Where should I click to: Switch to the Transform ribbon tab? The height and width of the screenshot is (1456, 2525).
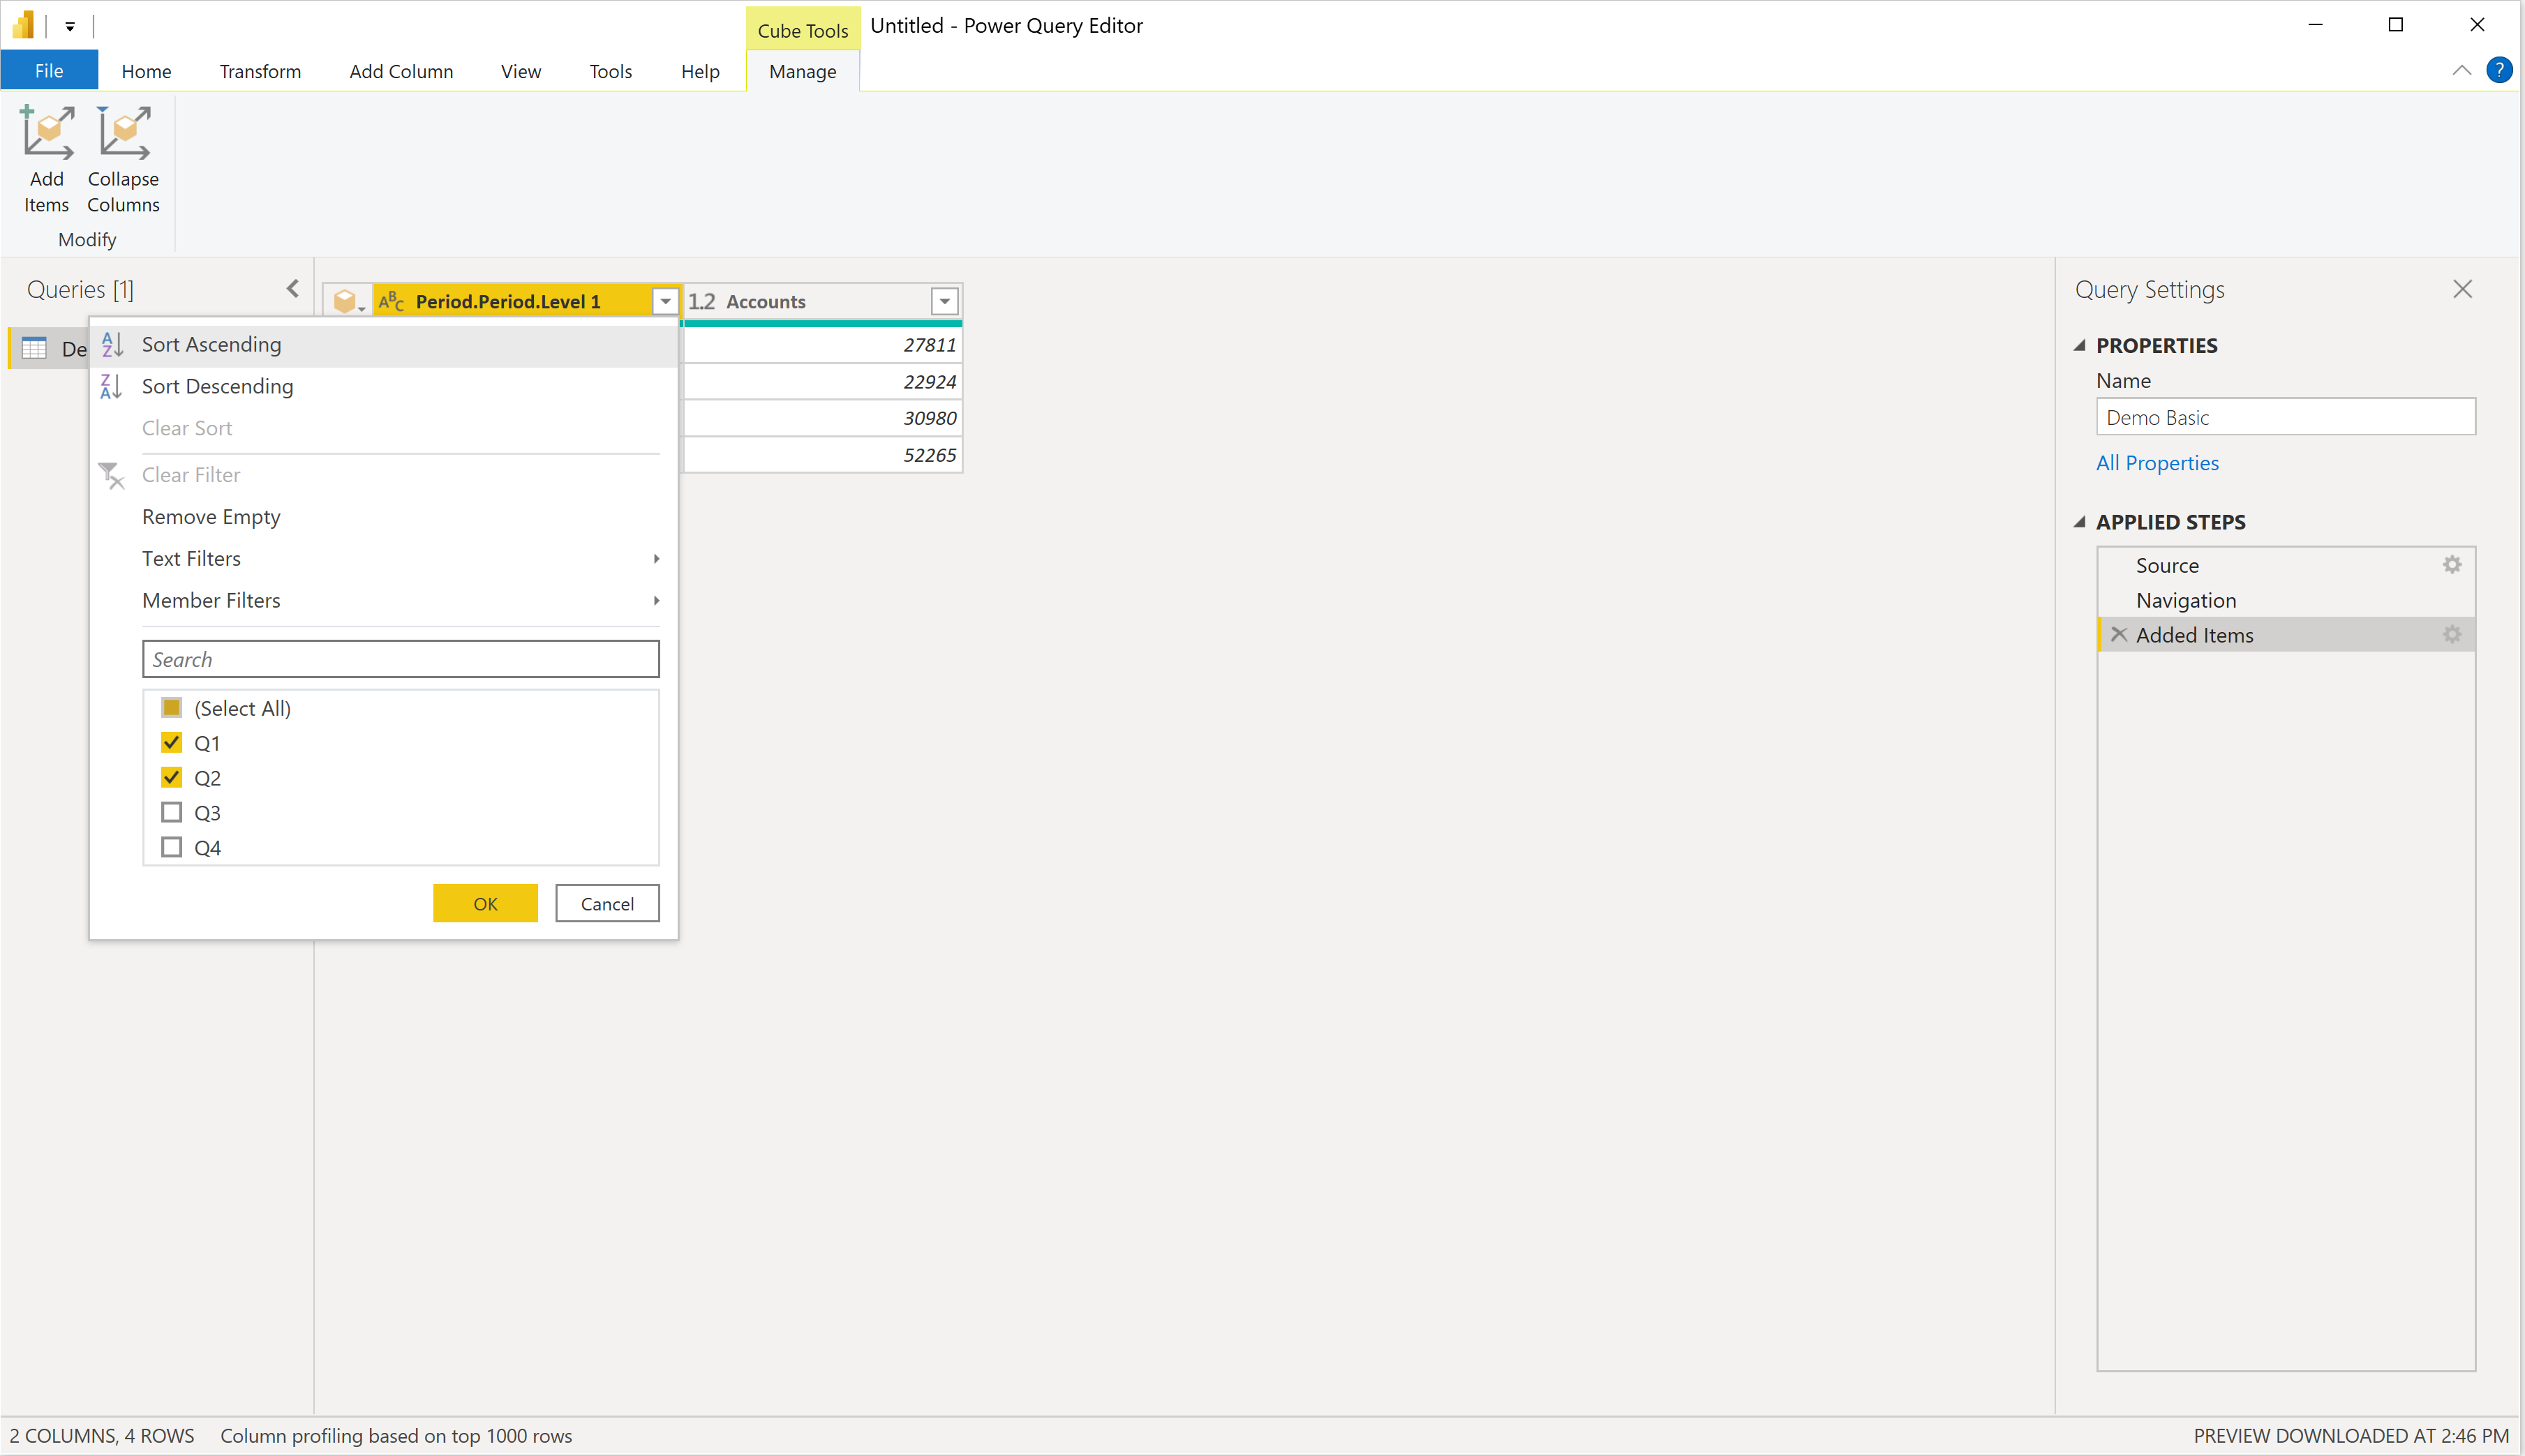[260, 71]
